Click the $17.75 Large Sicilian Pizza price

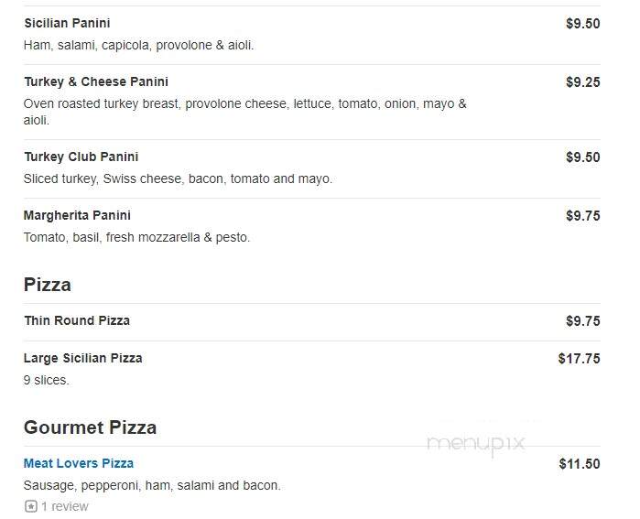(x=580, y=359)
